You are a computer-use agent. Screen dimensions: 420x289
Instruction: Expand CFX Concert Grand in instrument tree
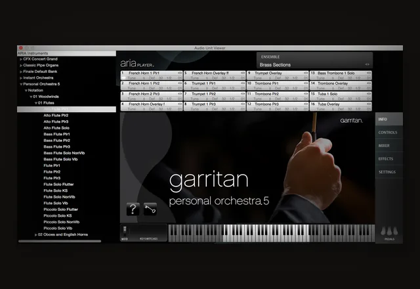(21, 59)
